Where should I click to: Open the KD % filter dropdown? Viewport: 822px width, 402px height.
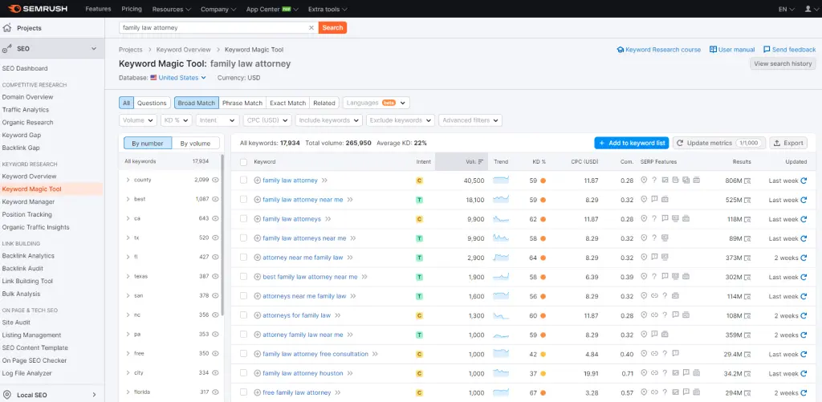pyautogui.click(x=177, y=120)
